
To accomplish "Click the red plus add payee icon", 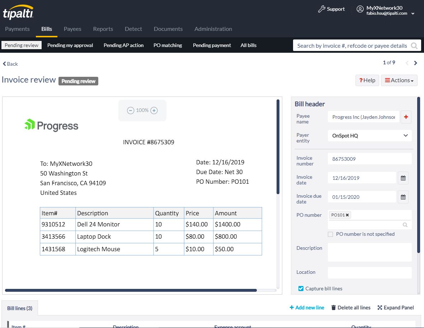I will pos(406,117).
